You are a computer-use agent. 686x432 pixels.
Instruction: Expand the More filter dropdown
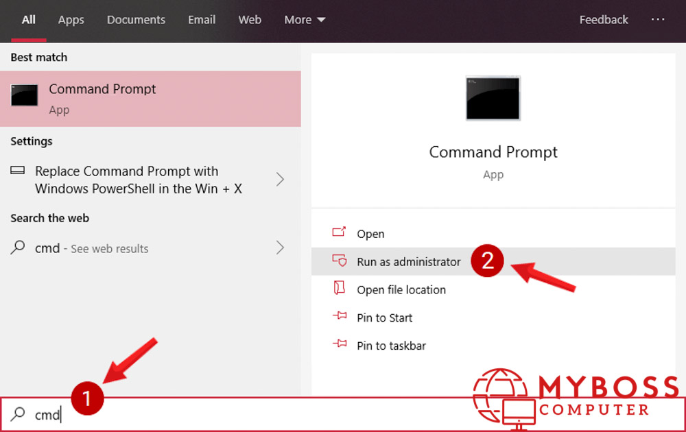305,20
